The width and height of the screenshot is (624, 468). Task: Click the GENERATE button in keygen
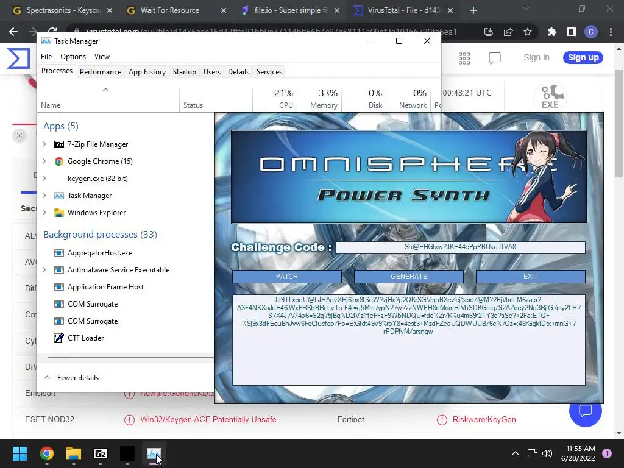[409, 277]
